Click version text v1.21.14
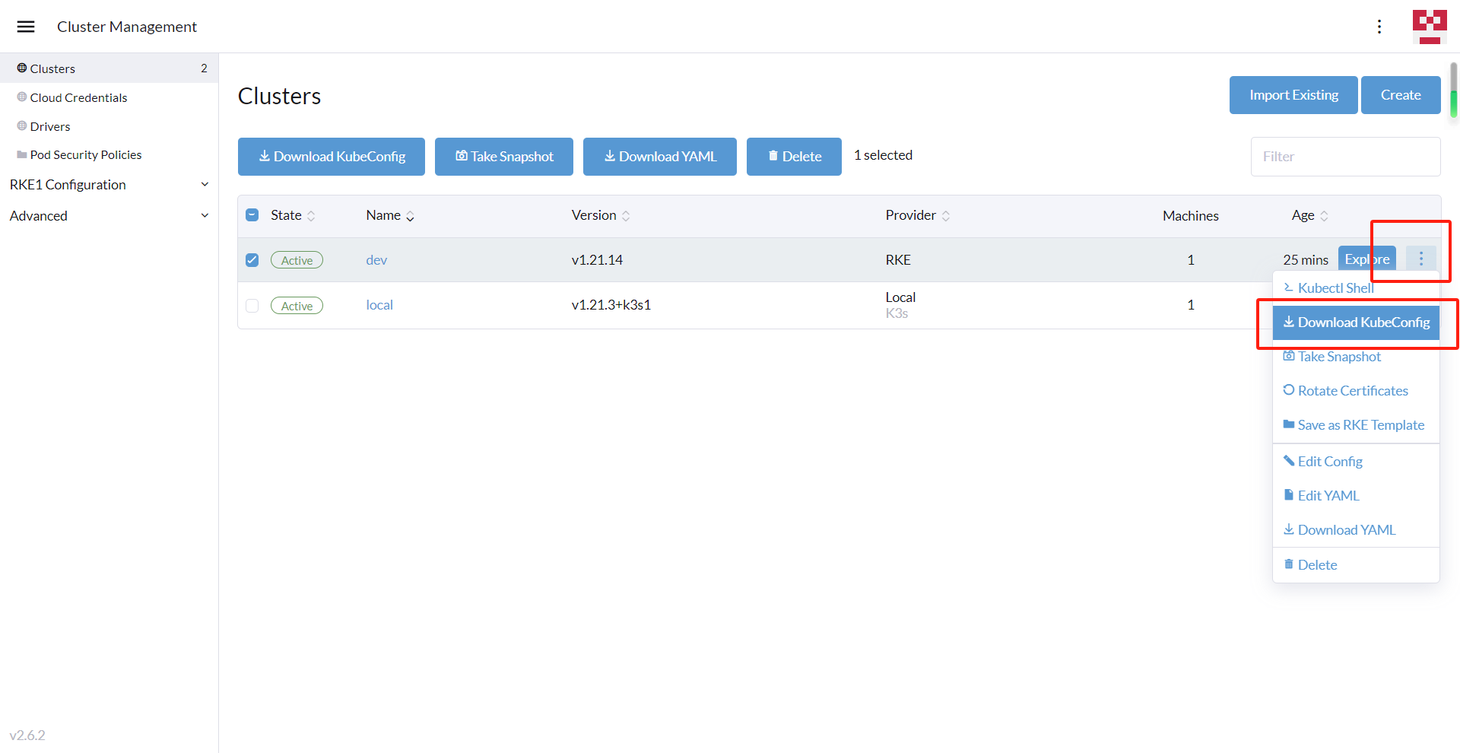Viewport: 1460px width, 753px height. pos(597,260)
